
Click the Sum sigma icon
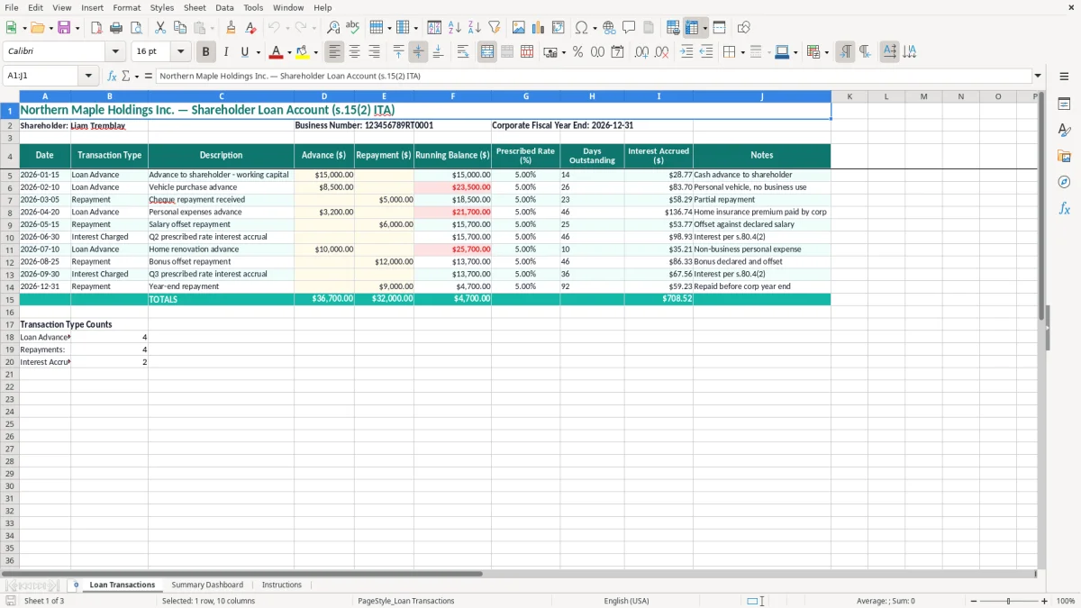pos(126,76)
